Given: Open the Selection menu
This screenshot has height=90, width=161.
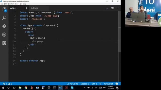Looking at the screenshot, I should point(11,4).
